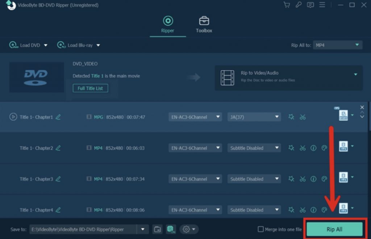The height and width of the screenshot is (239, 371).
Task: Open the feedback message icon
Action: click(310, 5)
